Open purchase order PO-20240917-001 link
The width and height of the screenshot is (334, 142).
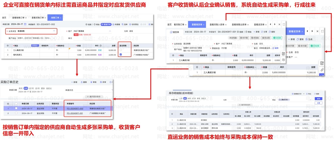click(75, 113)
